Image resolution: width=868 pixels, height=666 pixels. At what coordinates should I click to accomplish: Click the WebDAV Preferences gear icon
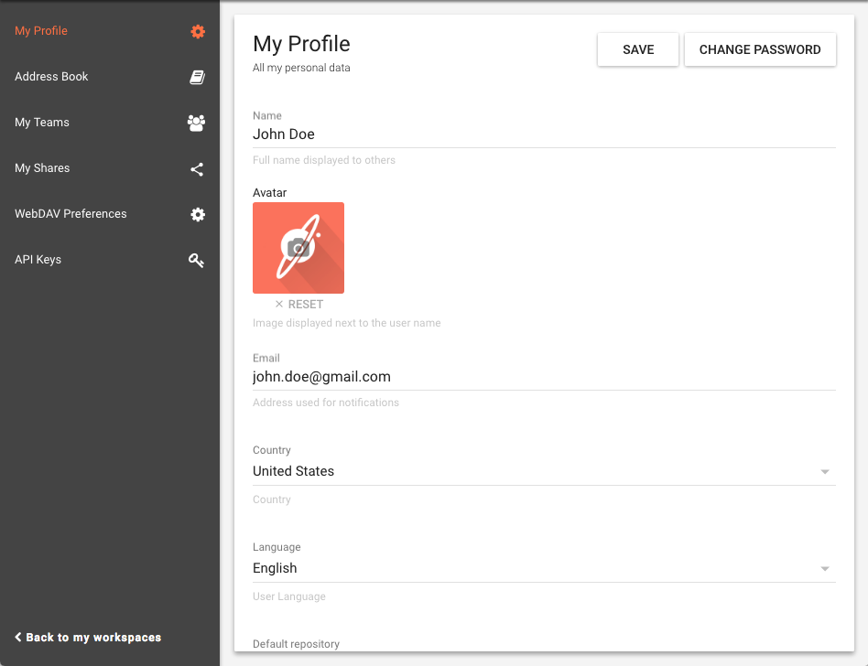[197, 215]
